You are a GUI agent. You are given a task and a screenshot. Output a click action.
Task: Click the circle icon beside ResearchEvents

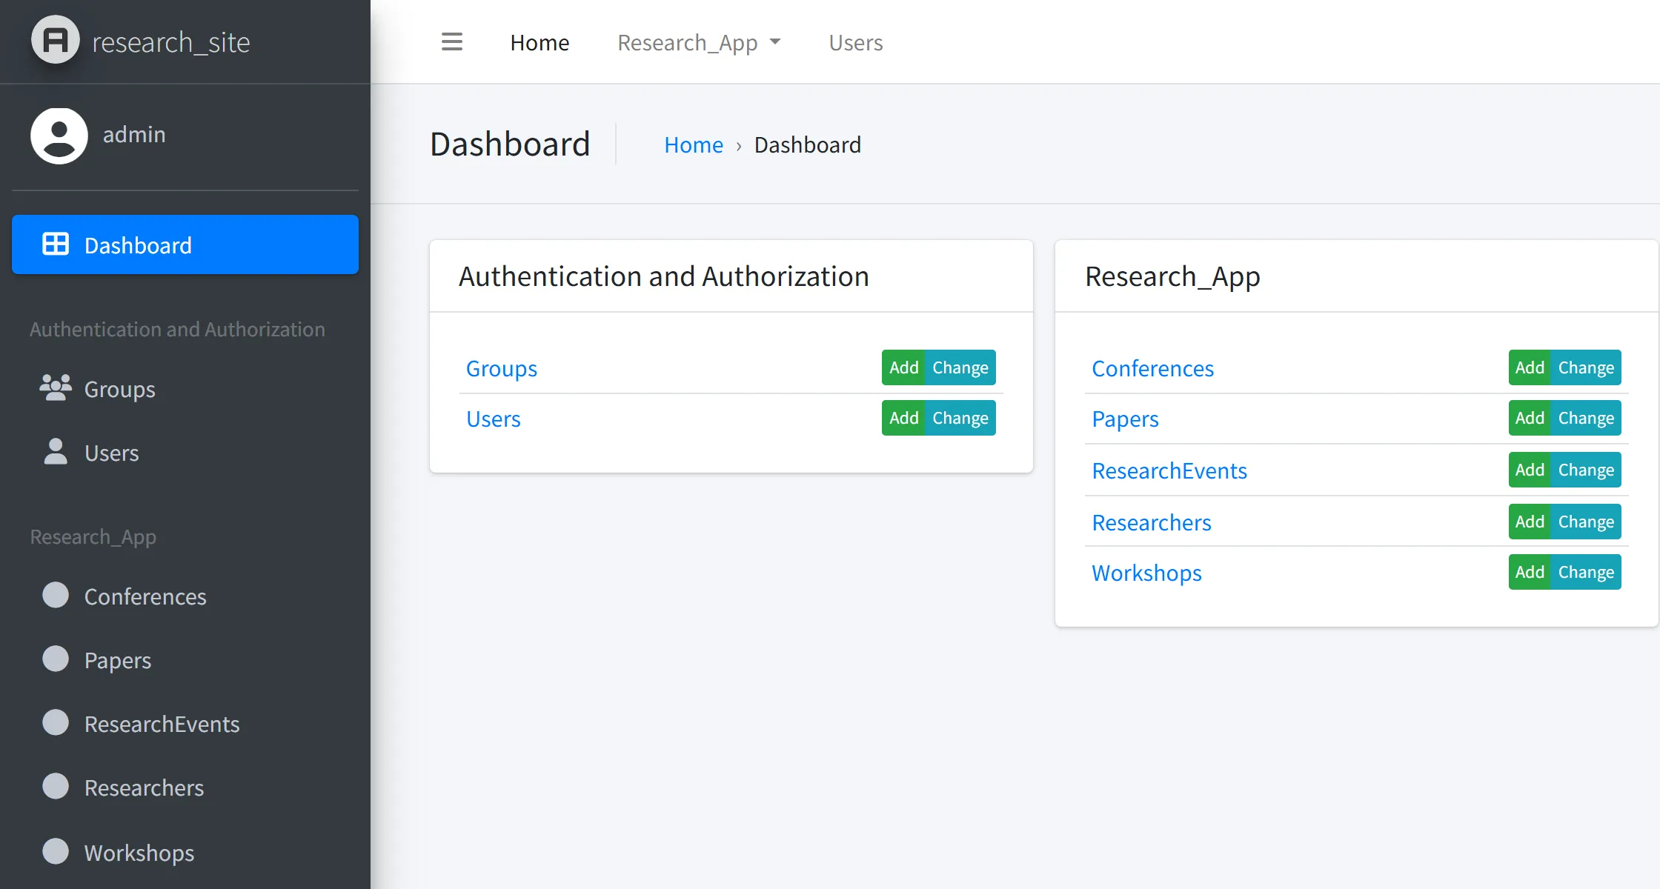click(56, 722)
